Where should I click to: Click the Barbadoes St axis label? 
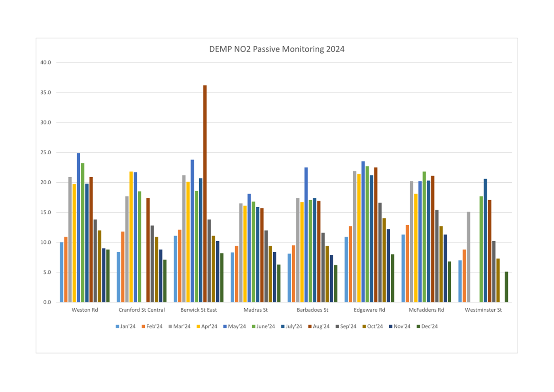click(312, 310)
